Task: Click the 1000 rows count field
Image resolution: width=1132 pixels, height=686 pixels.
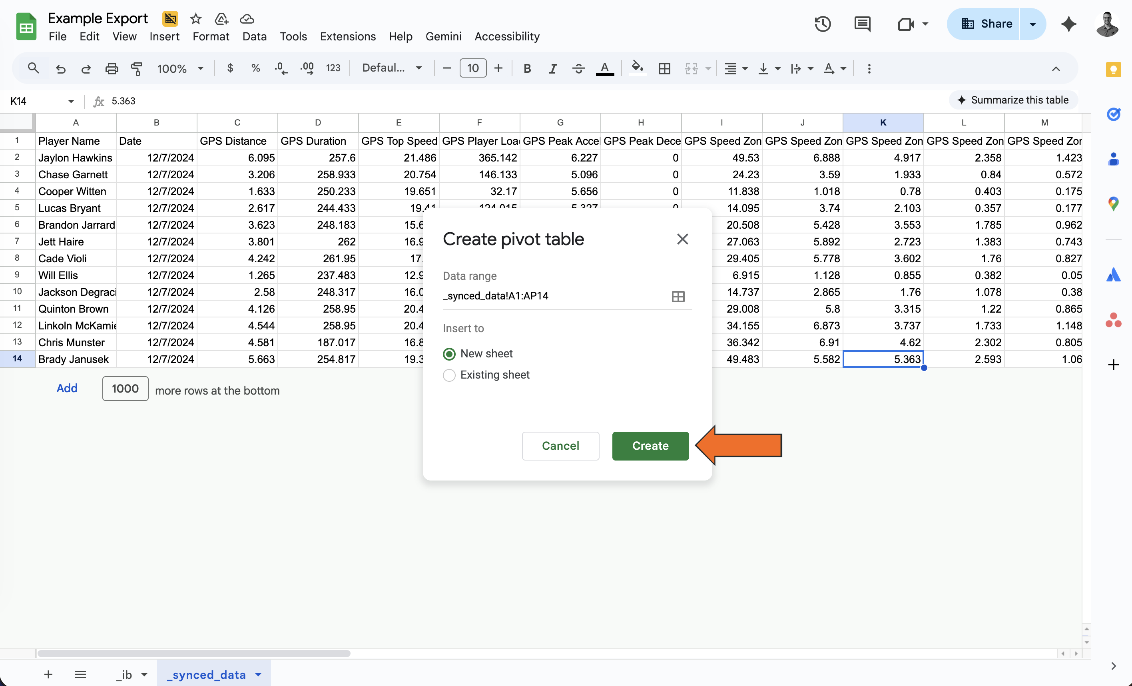Action: pos(125,389)
